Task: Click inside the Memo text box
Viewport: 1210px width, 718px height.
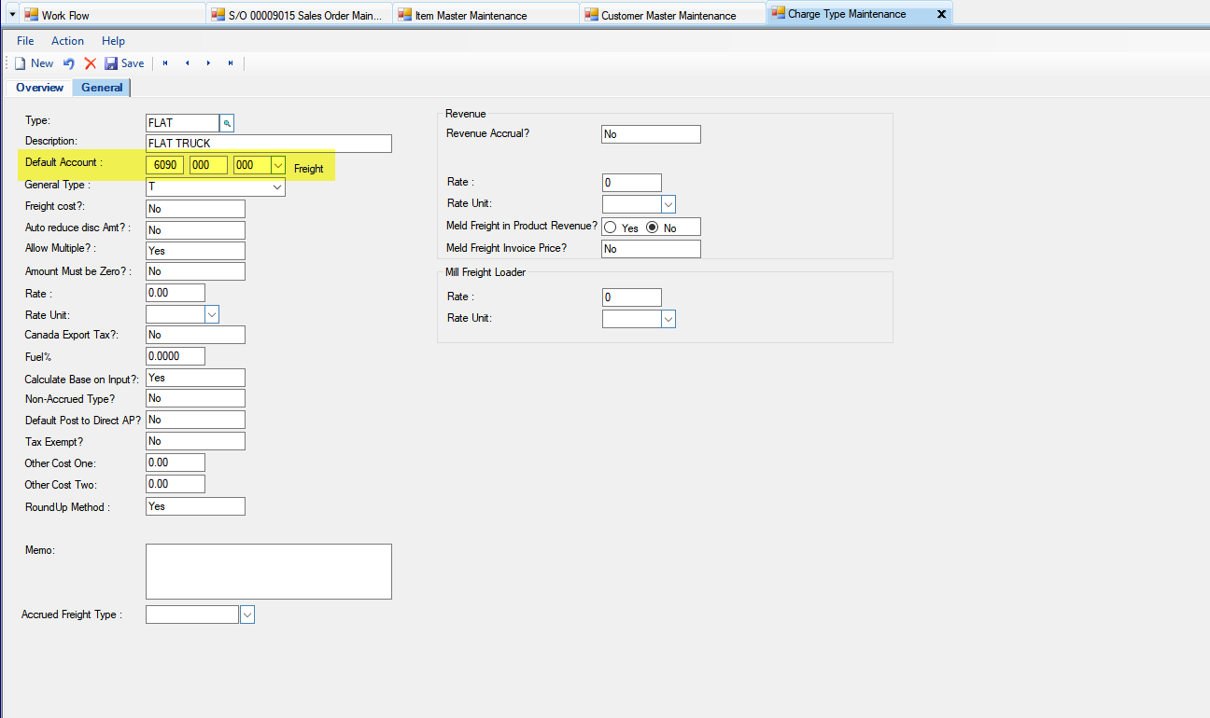Action: 268,569
